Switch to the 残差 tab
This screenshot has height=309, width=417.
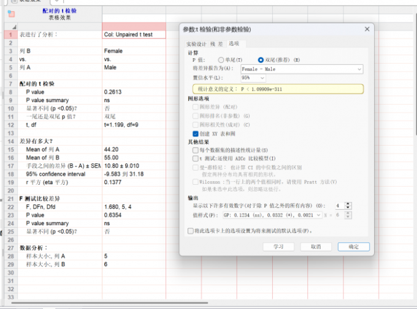pyautogui.click(x=216, y=44)
